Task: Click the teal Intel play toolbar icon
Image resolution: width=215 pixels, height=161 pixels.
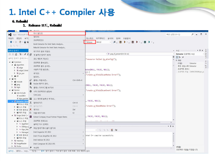Action: tap(149, 42)
